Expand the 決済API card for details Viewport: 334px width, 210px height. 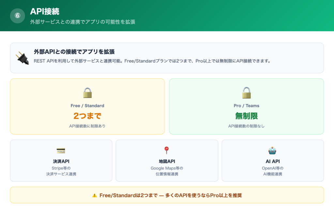click(x=61, y=161)
